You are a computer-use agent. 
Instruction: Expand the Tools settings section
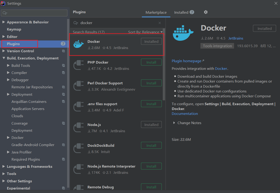(x=4, y=174)
